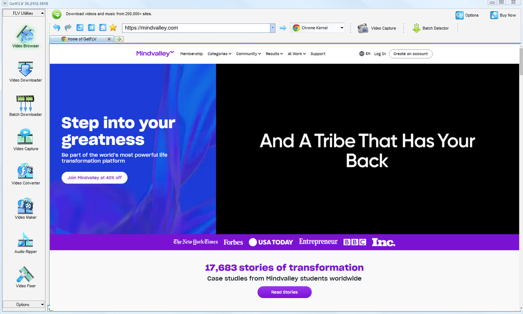
Task: Click 'Download videos and music from 200,000+ sites.' text
Action: coord(109,14)
